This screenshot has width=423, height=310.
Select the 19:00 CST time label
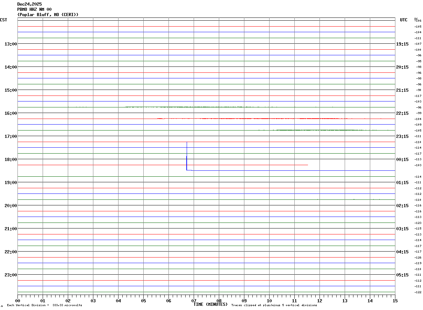[10, 182]
